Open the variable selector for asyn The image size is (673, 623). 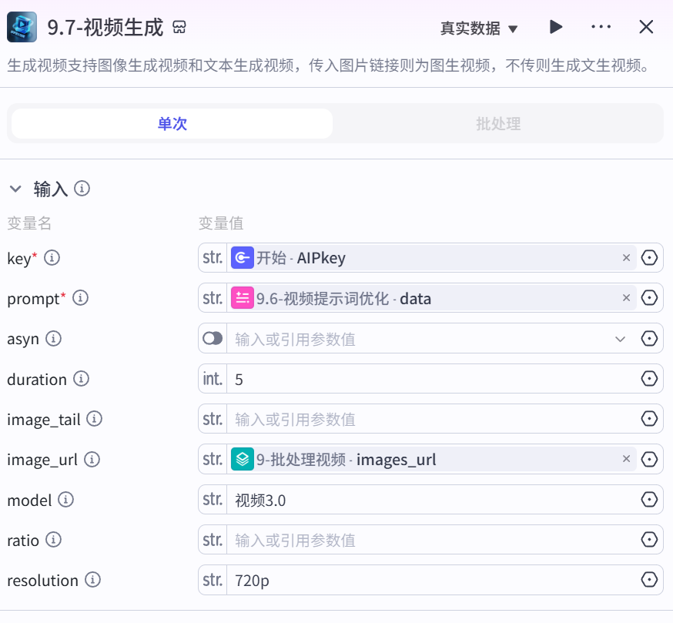[x=649, y=338]
